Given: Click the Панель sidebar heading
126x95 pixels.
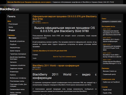Looking at the screenshot, I should 11,16.
